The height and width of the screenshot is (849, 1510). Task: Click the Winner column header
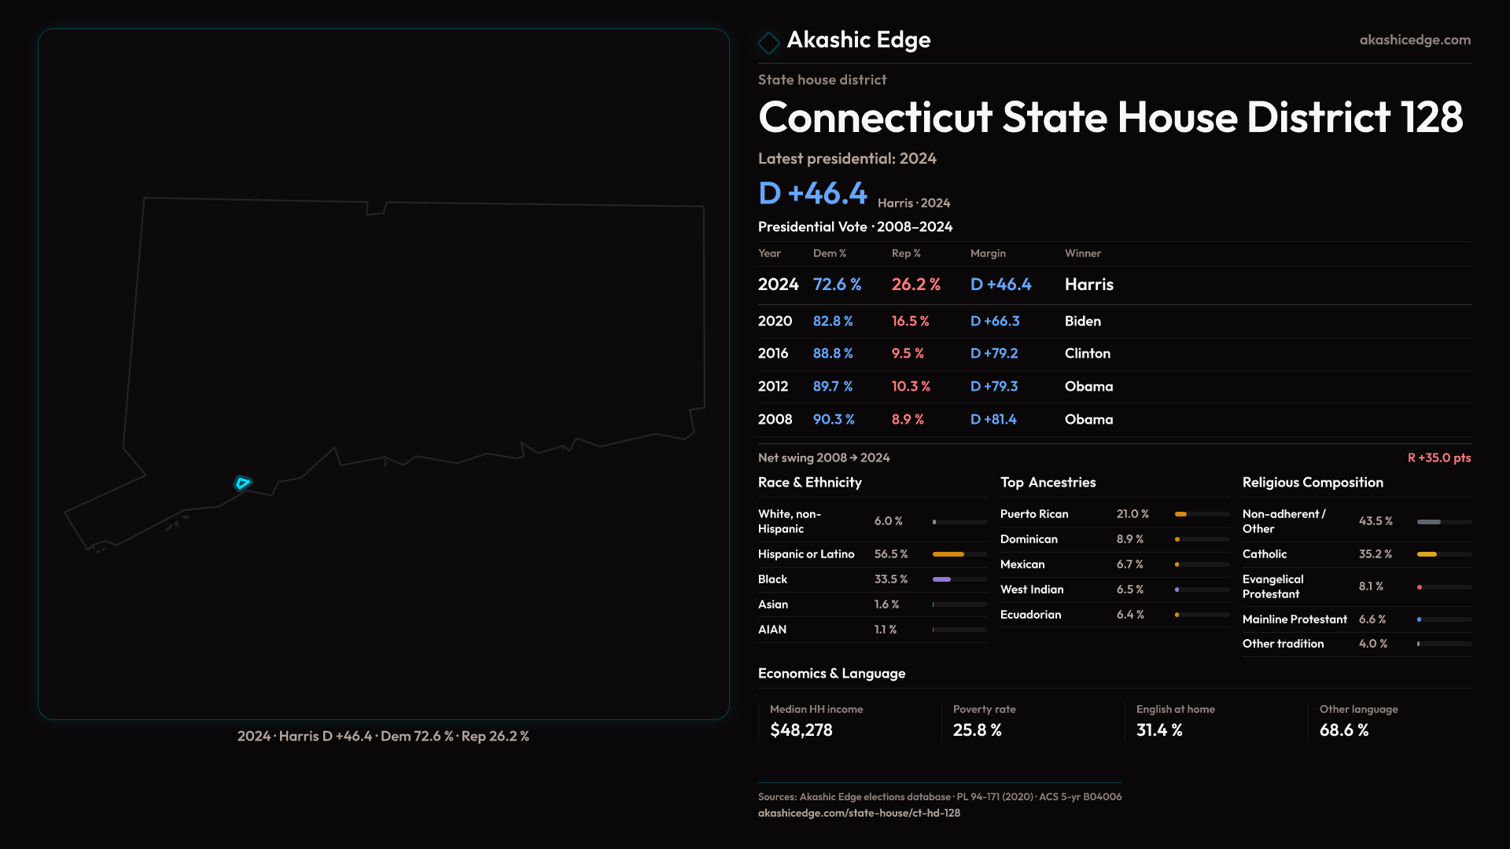[x=1082, y=253]
